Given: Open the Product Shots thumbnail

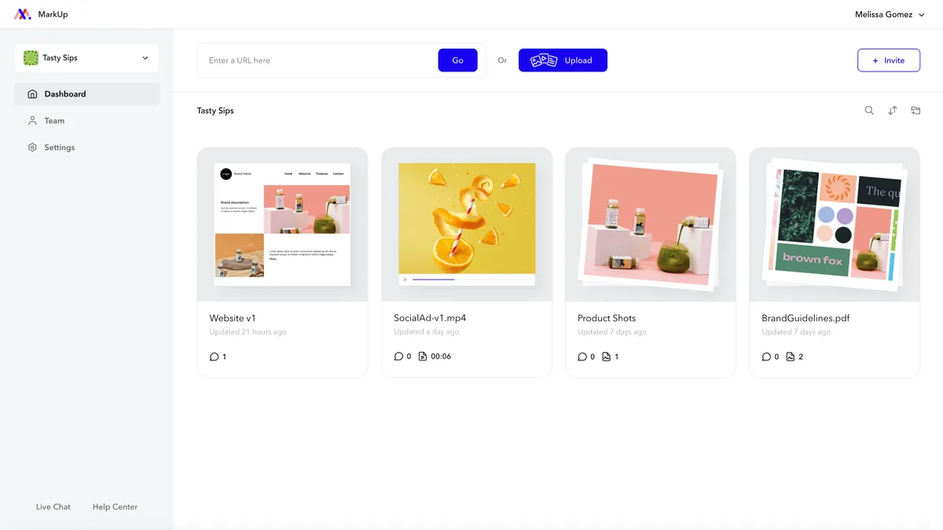Looking at the screenshot, I should [651, 225].
